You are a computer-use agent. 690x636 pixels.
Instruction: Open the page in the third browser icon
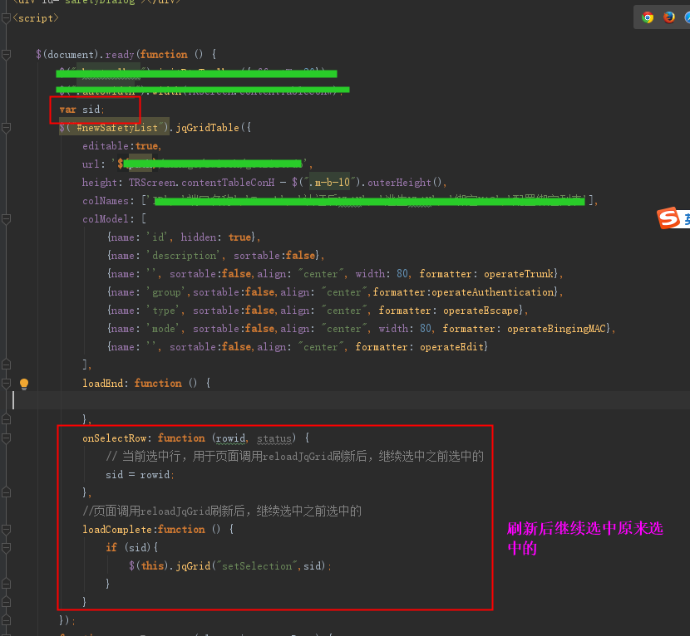[687, 17]
